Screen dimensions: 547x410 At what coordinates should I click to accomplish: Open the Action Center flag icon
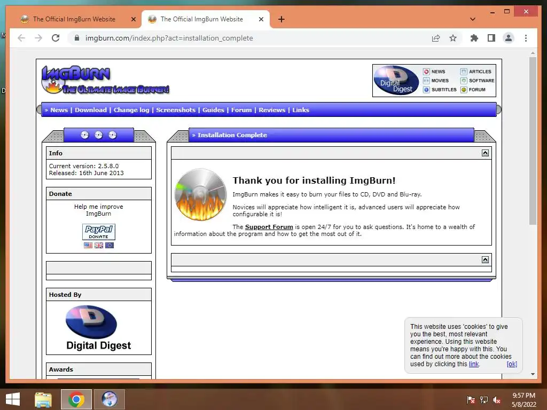[x=471, y=400]
